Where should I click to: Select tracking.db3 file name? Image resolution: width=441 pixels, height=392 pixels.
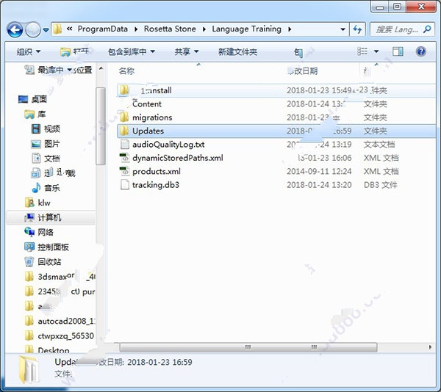click(156, 185)
